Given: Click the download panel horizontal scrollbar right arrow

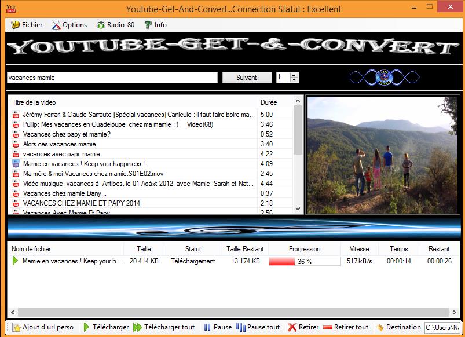Looking at the screenshot, I should [x=455, y=312].
